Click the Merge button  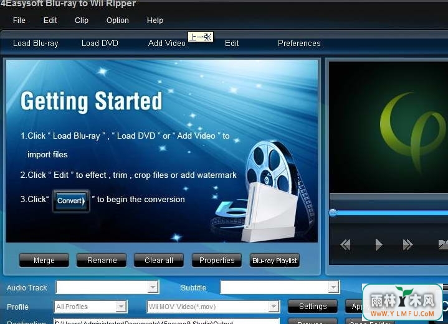(44, 261)
